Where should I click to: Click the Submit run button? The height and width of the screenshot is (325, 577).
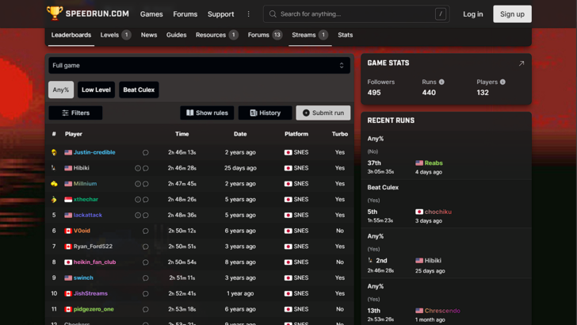[x=323, y=113]
